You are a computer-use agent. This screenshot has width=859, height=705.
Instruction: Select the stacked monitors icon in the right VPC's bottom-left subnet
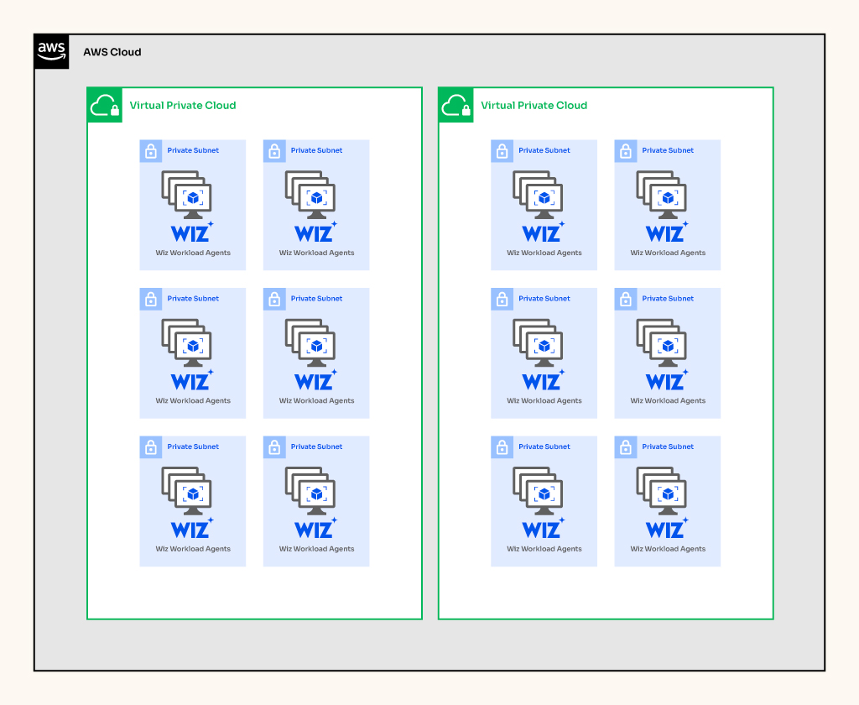538,491
